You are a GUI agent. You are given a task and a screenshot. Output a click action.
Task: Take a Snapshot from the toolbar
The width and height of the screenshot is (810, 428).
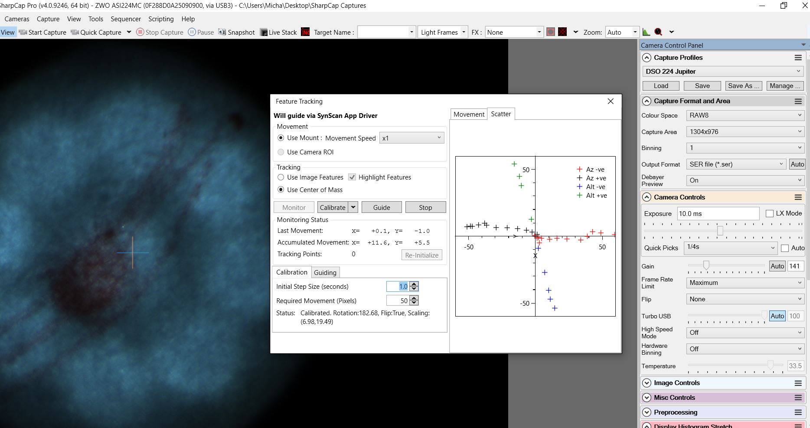236,32
